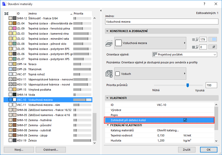This screenshot has height=155, width=222.
Task: Select the Železo material row
Action: [48, 140]
